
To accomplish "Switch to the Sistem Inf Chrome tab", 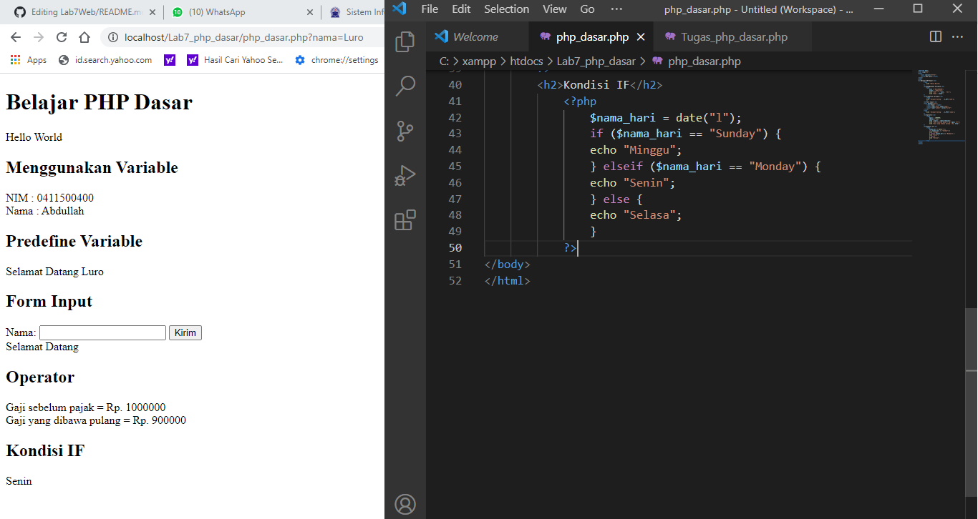I will (x=357, y=12).
